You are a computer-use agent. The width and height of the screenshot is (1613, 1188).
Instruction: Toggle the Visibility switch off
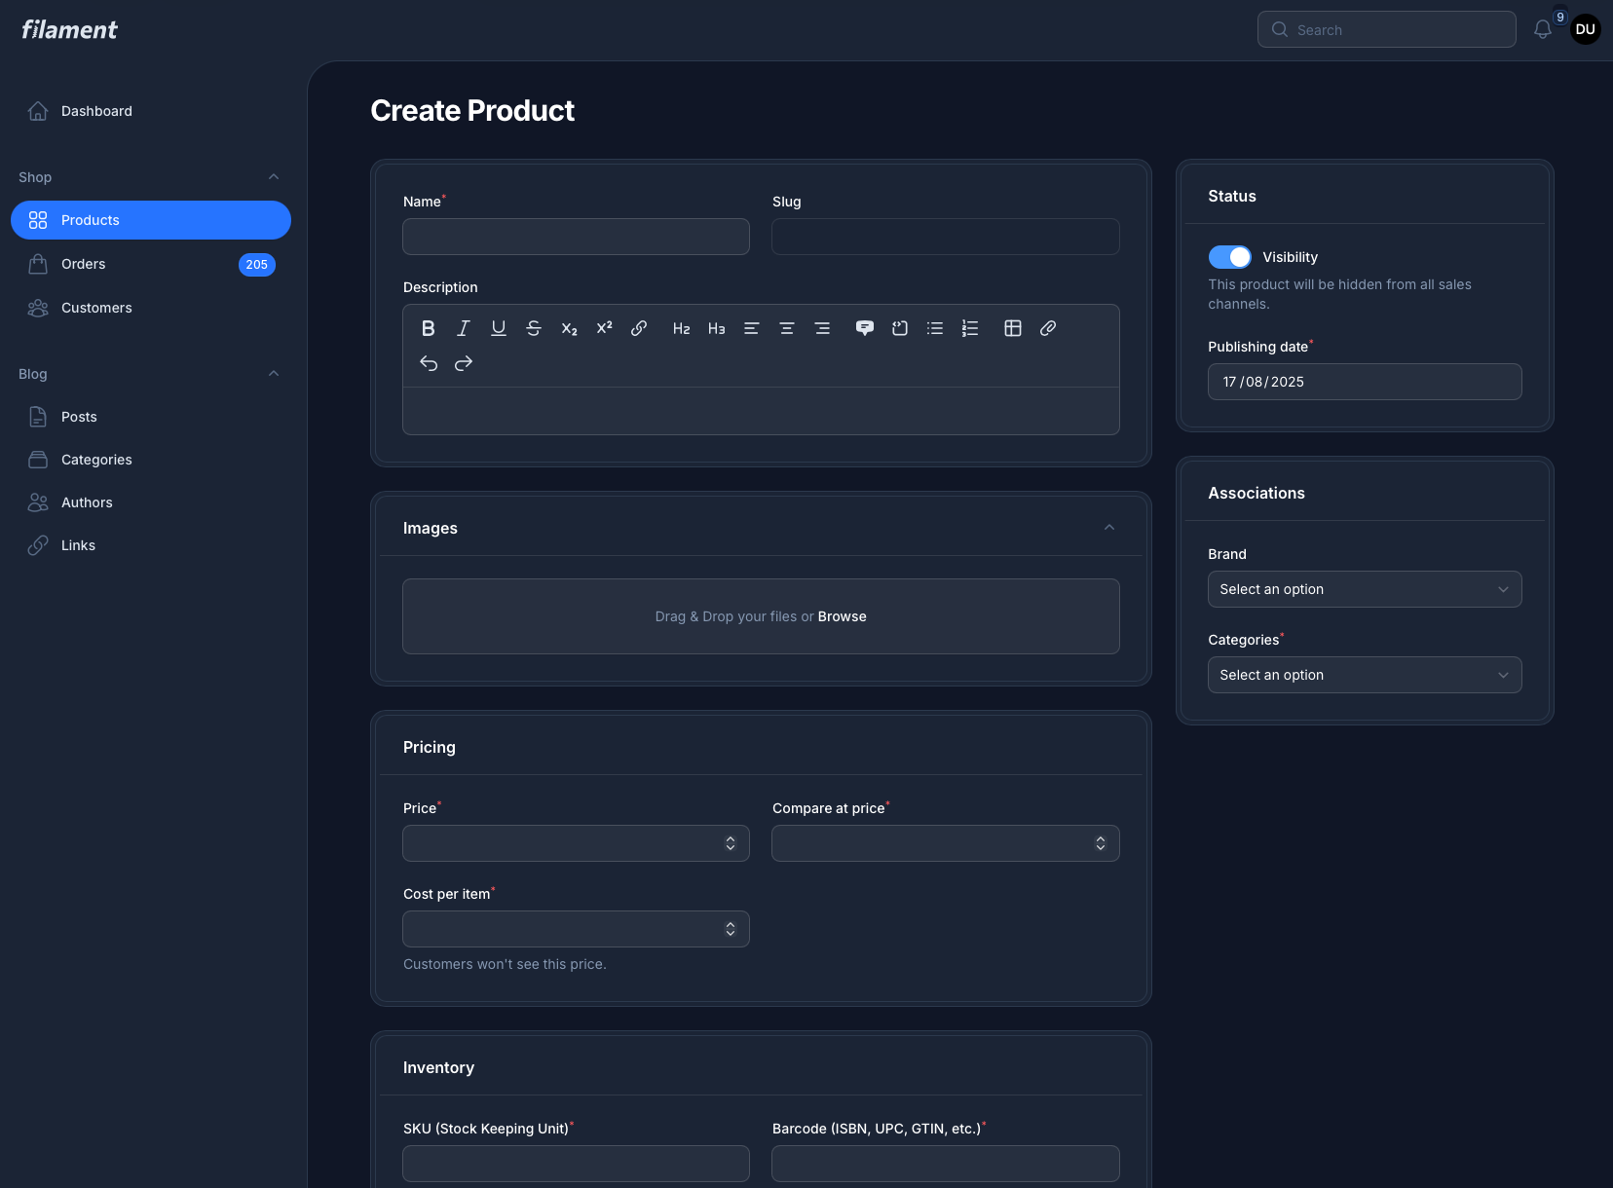pyautogui.click(x=1229, y=257)
